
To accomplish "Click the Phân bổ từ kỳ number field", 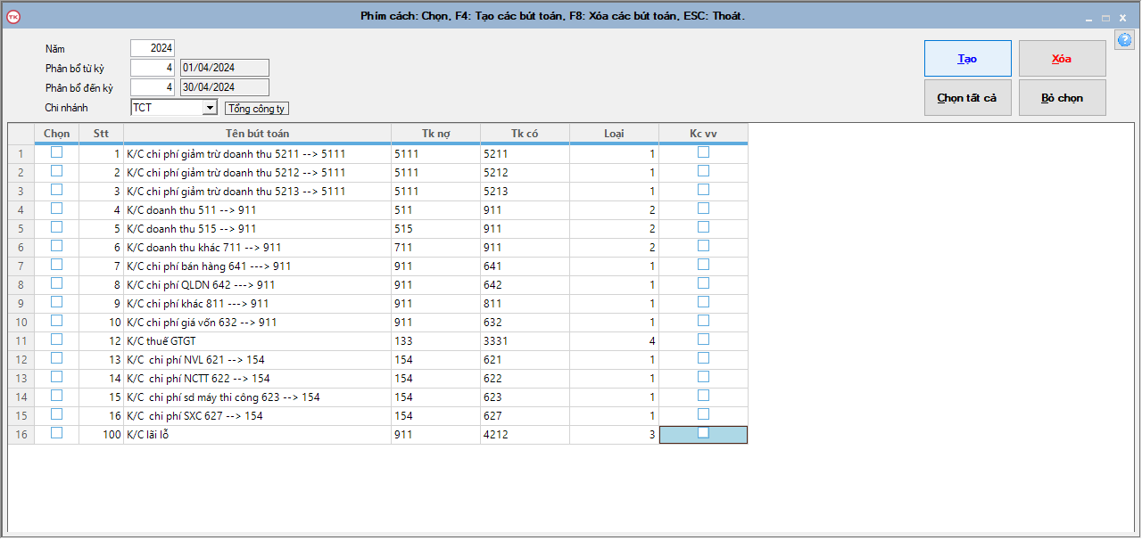I will pos(153,69).
